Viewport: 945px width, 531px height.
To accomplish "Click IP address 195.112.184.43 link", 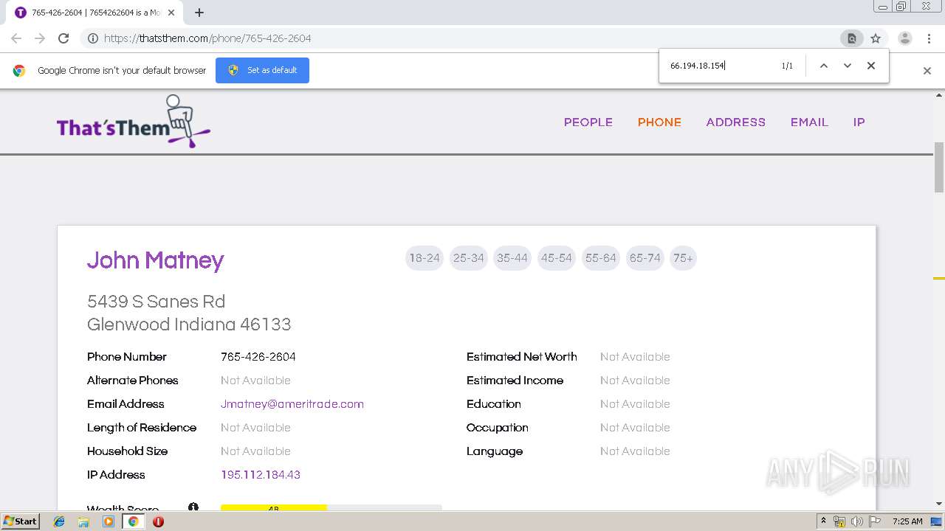I will pyautogui.click(x=261, y=475).
